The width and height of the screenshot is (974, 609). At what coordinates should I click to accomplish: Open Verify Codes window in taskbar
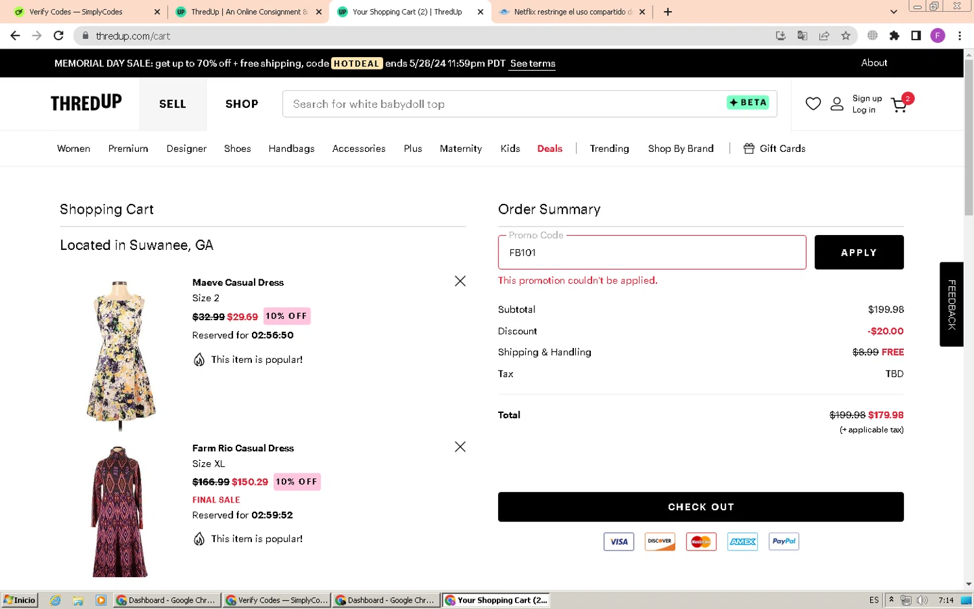(x=276, y=601)
